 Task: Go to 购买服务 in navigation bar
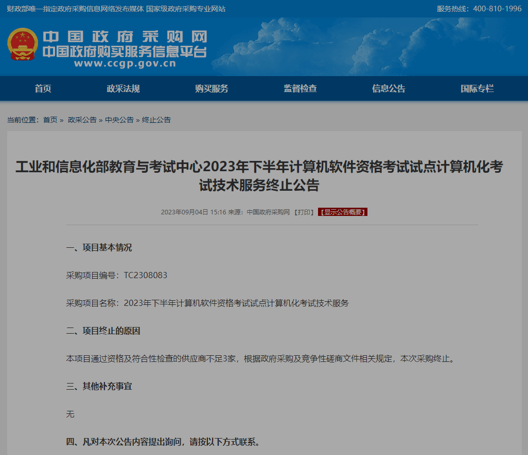point(212,88)
